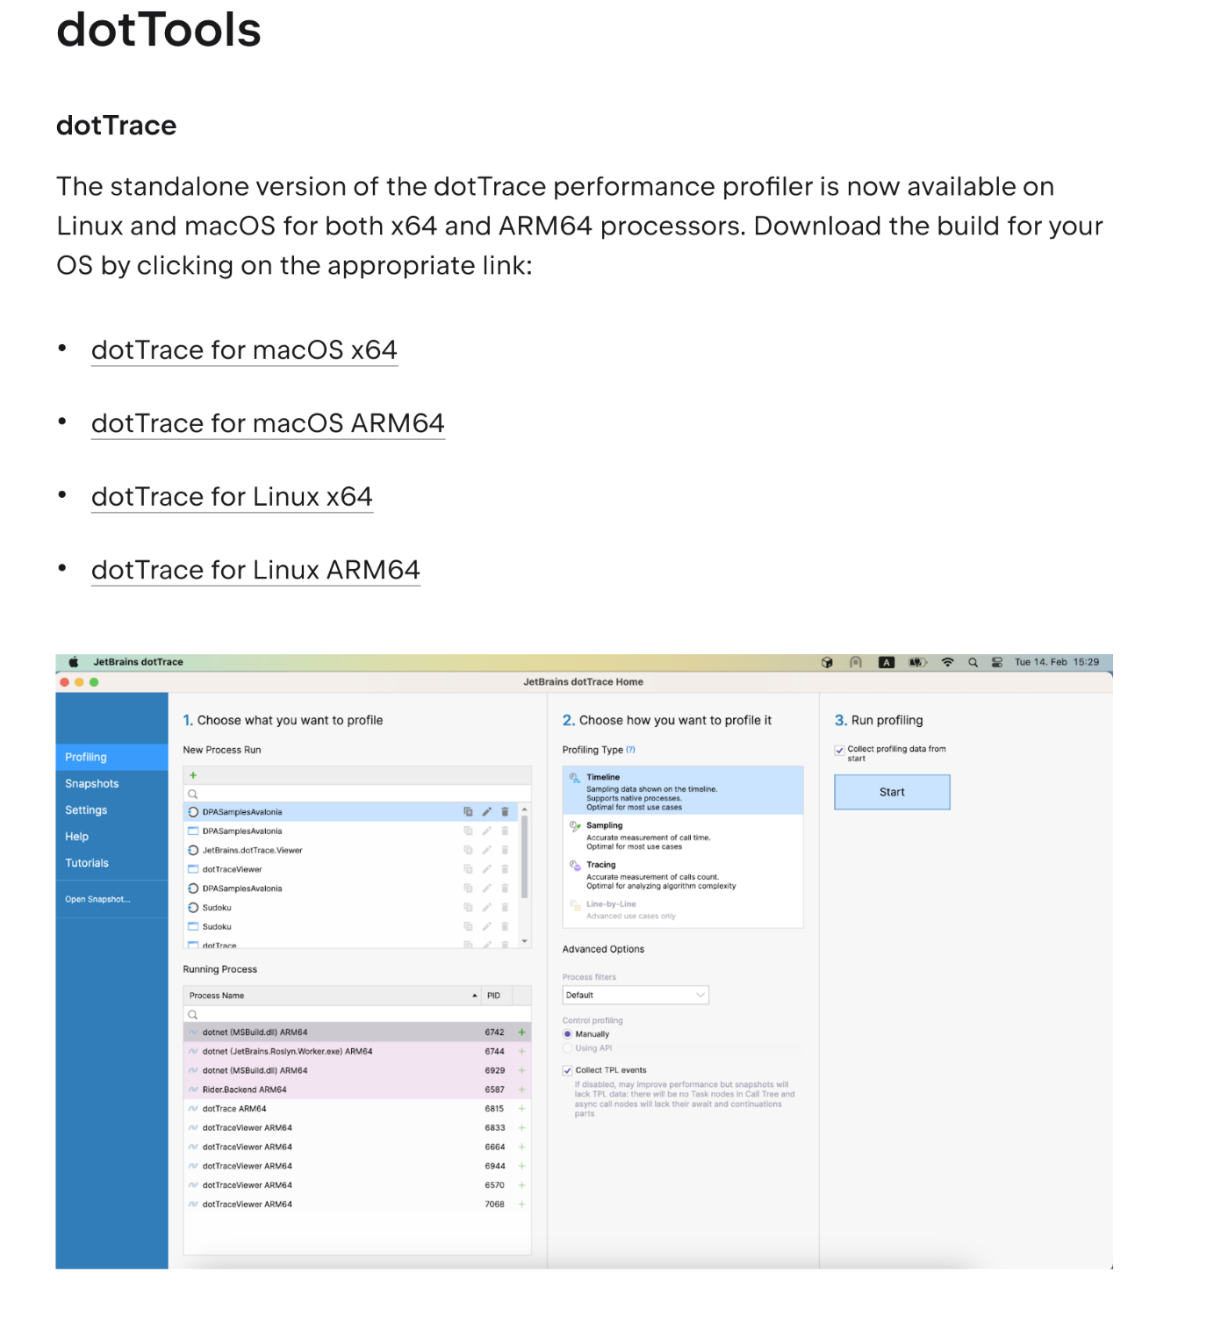This screenshot has height=1317, width=1214.
Task: Open the Help sidebar tab
Action: [x=111, y=836]
